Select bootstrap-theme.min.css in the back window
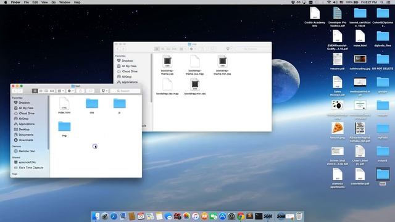 coord(222,65)
